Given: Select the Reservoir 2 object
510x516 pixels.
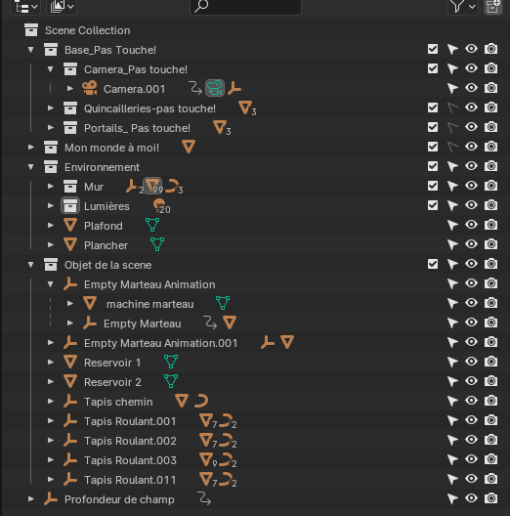Looking at the screenshot, I should [112, 382].
